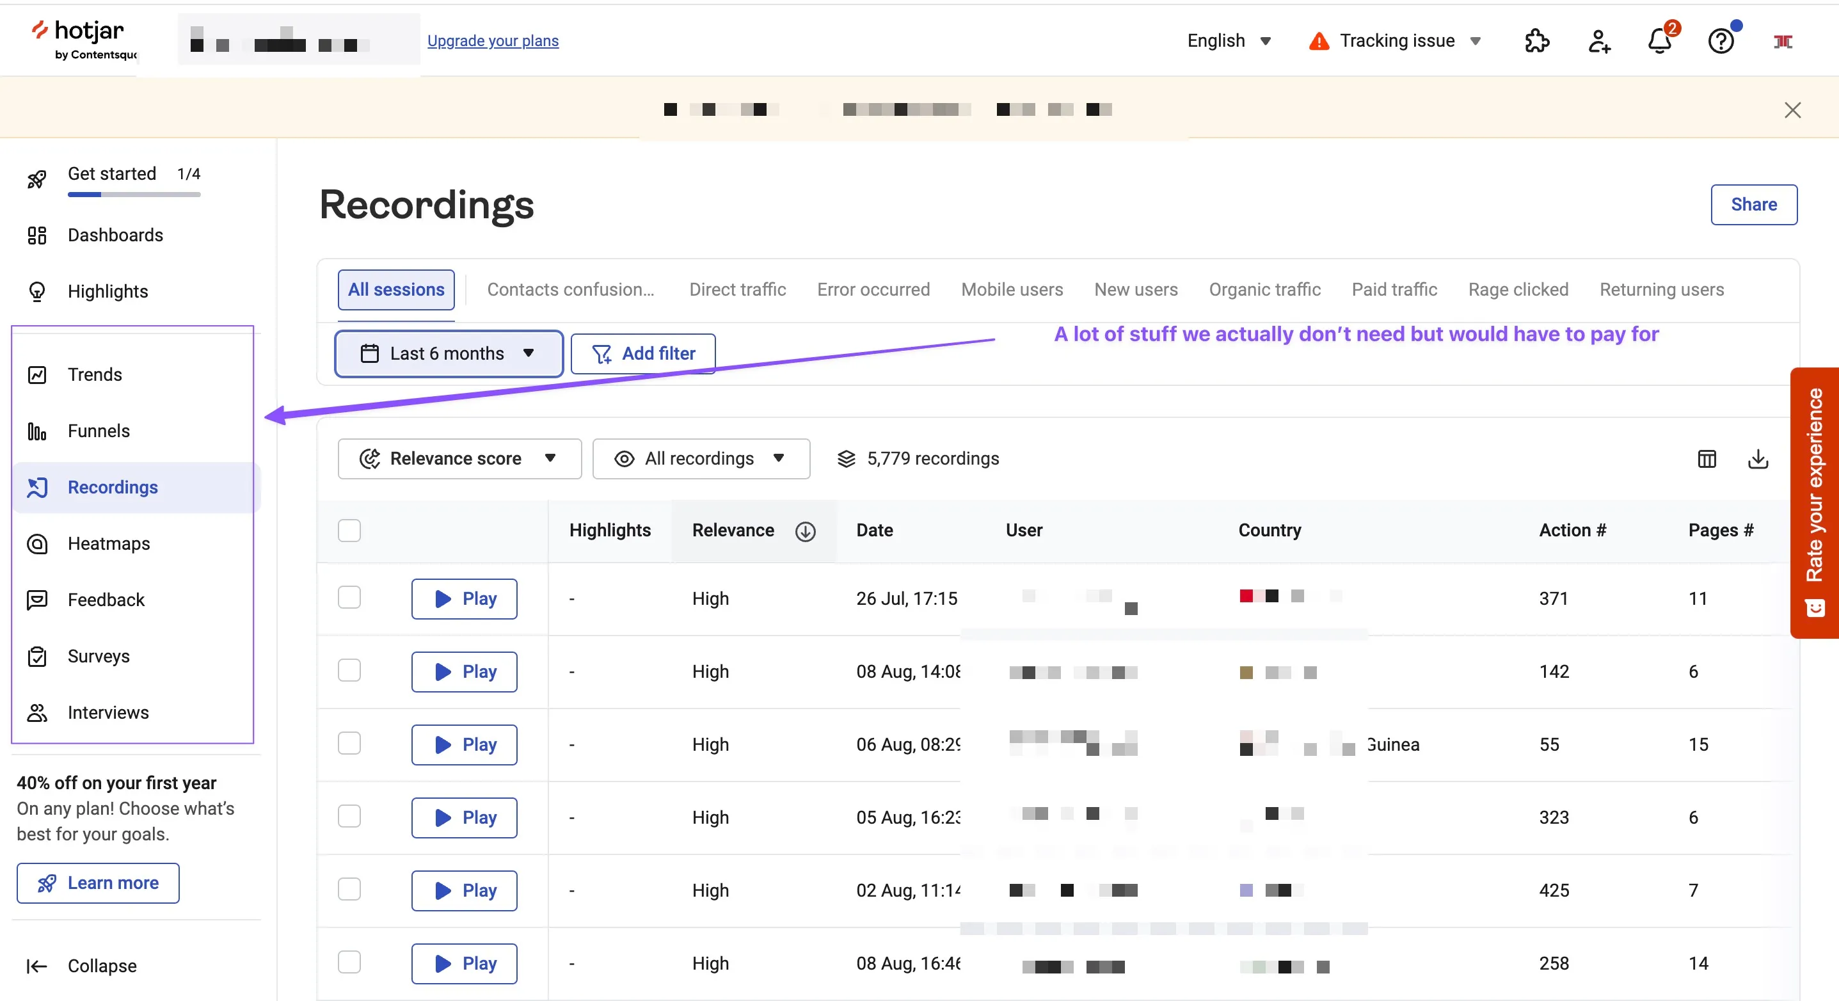The height and width of the screenshot is (1001, 1839).
Task: Open the All recordings filter dropdown
Action: coord(701,458)
